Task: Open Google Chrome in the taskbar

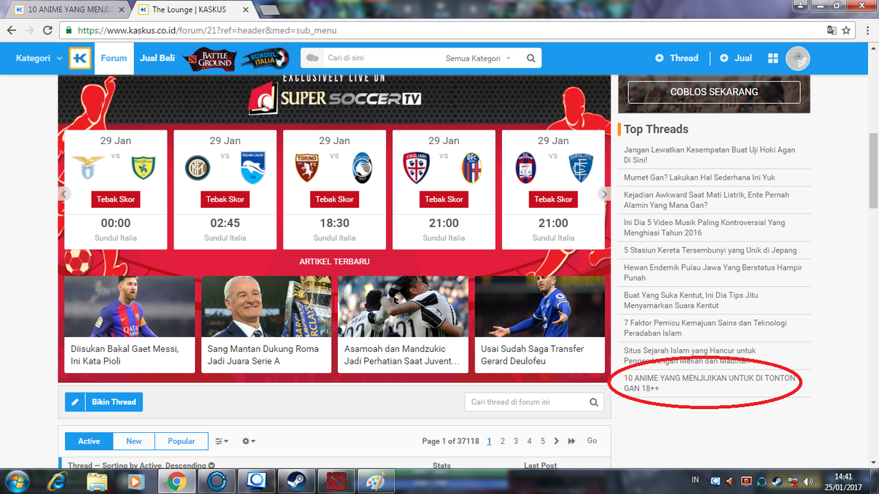Action: click(x=176, y=482)
